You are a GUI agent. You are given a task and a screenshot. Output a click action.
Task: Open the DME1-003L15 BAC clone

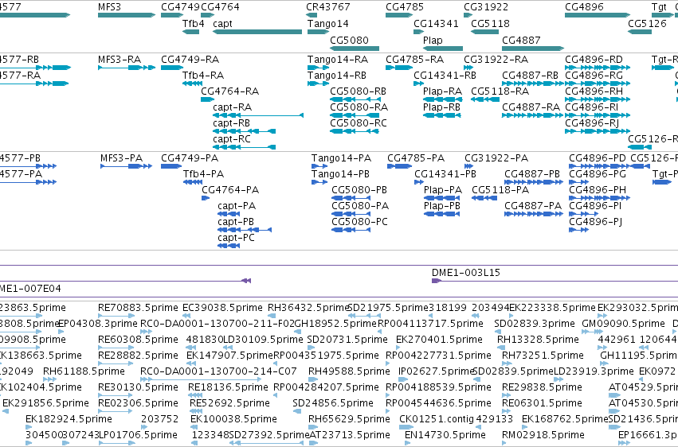tap(555, 281)
